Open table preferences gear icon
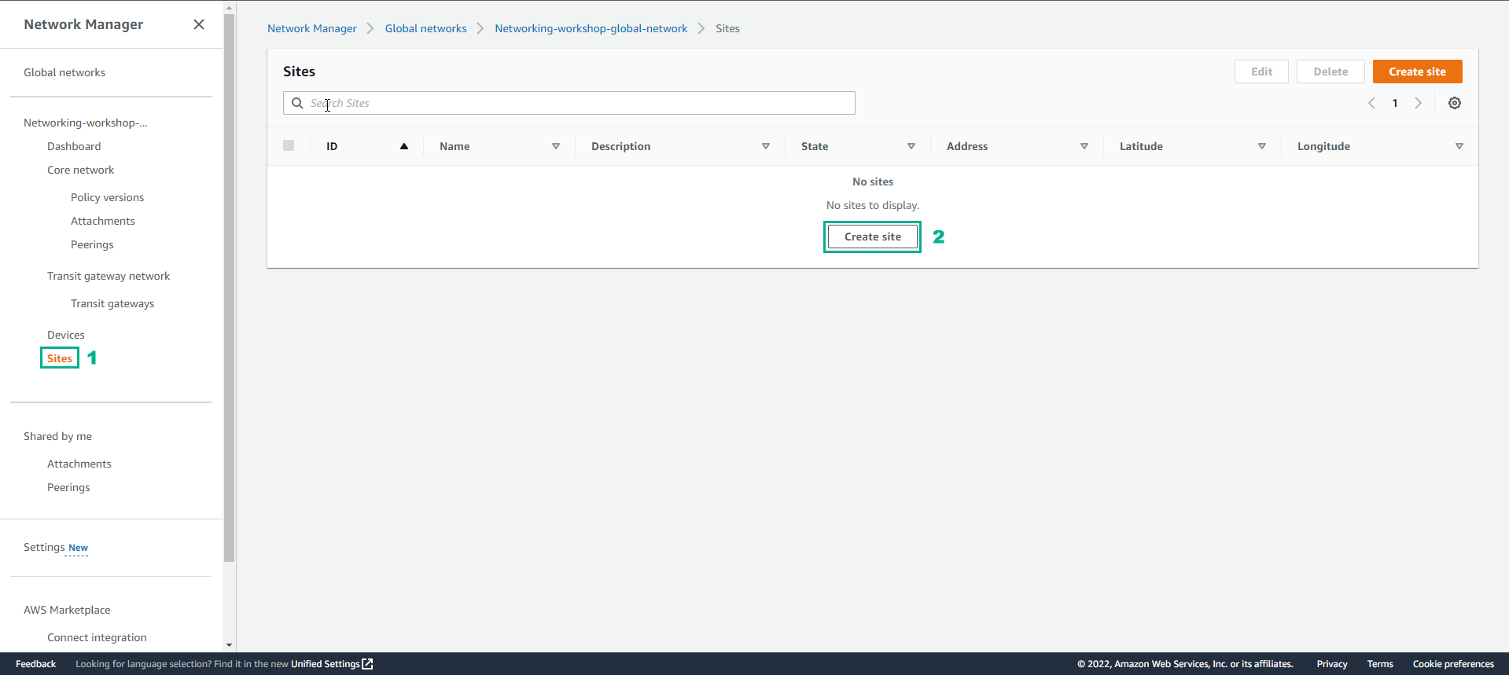 pos(1455,103)
